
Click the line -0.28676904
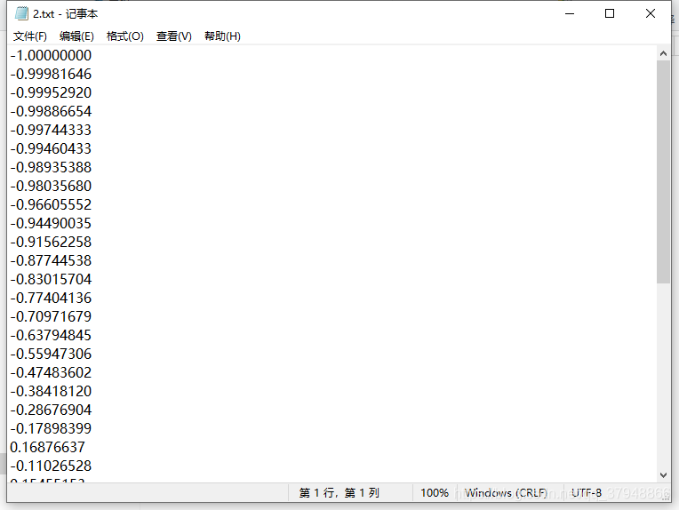tap(51, 410)
